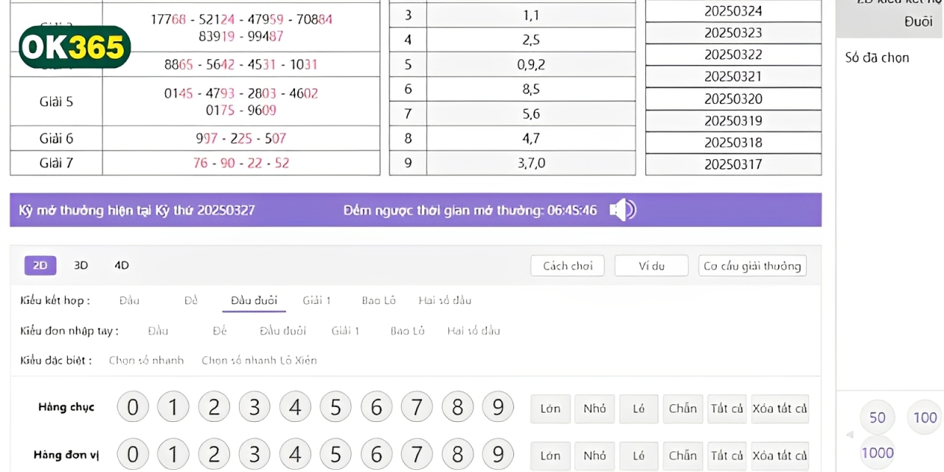
Task: Open the Cách chơi instructions
Action: 567,265
